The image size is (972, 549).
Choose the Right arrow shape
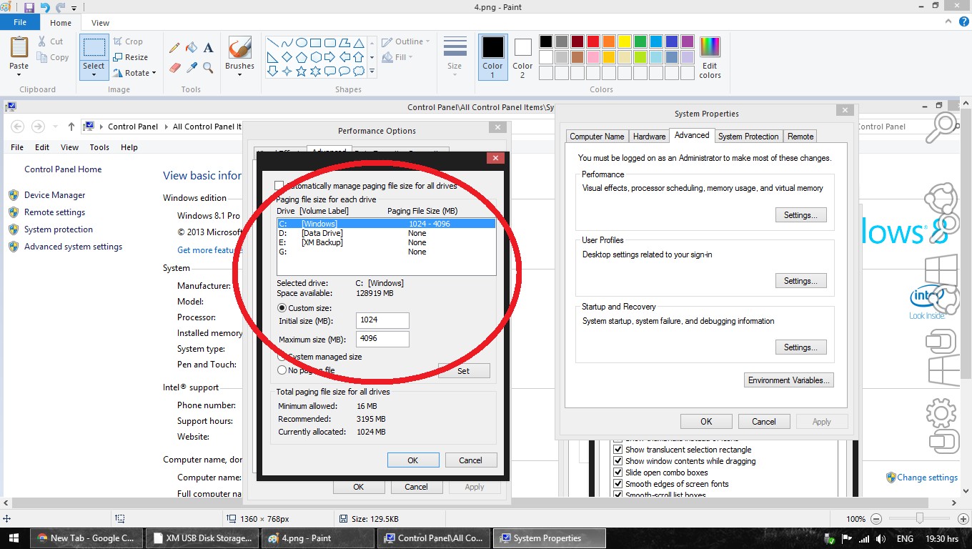(x=329, y=56)
